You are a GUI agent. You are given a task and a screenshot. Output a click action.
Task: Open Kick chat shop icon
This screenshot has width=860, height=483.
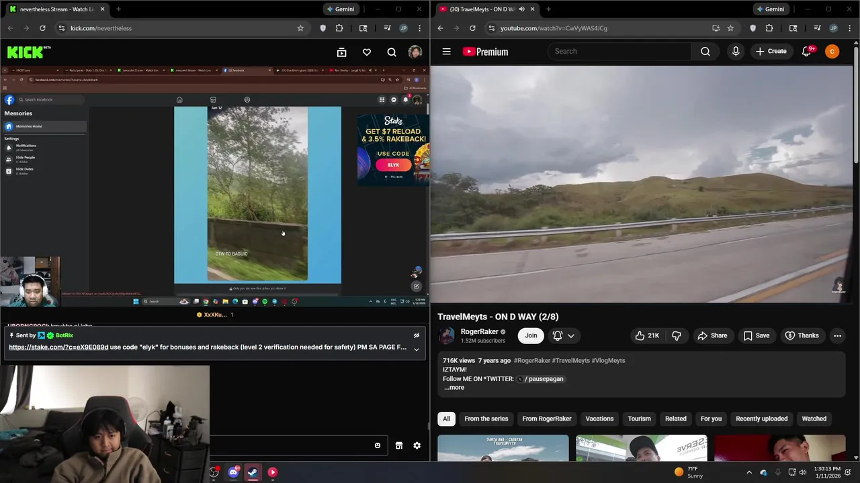click(399, 445)
